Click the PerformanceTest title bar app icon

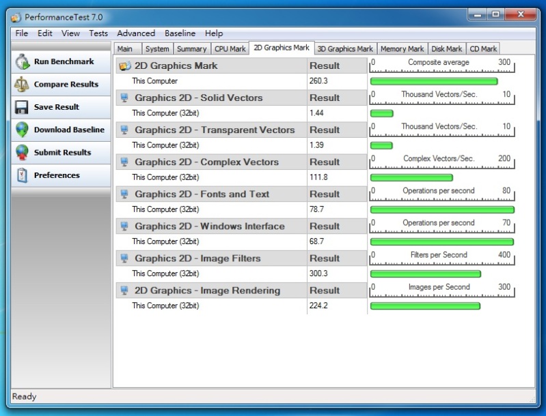pos(16,17)
